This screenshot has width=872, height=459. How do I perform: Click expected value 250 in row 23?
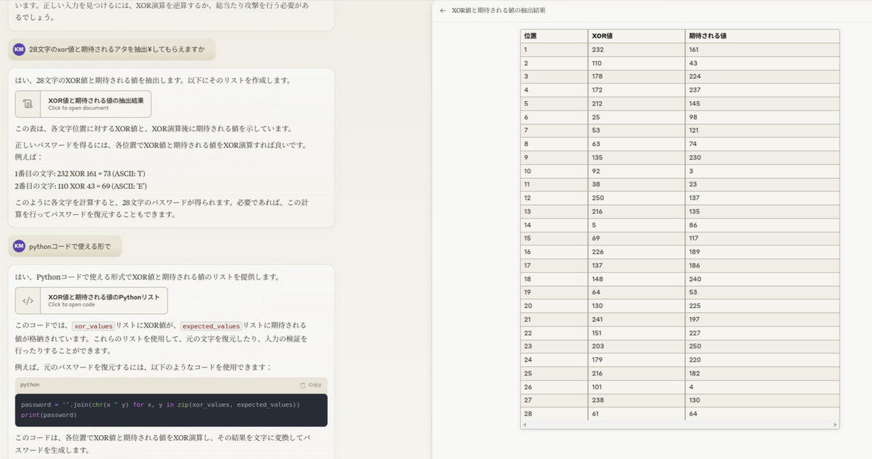tap(695, 346)
